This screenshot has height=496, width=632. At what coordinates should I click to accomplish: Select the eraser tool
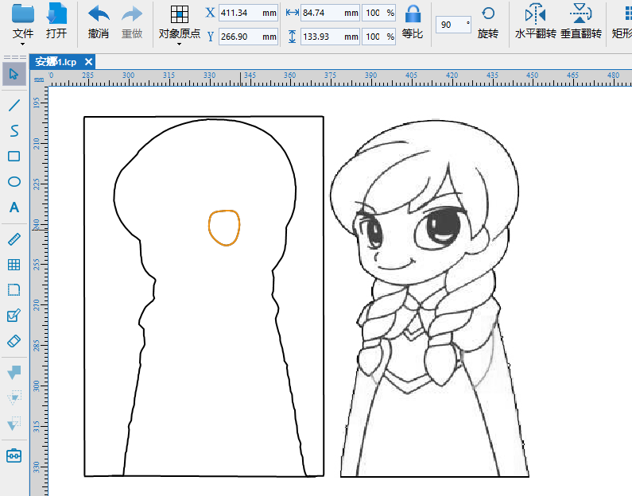click(x=14, y=341)
